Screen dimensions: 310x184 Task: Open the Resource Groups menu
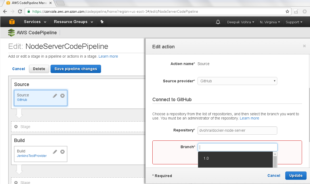click(x=73, y=22)
